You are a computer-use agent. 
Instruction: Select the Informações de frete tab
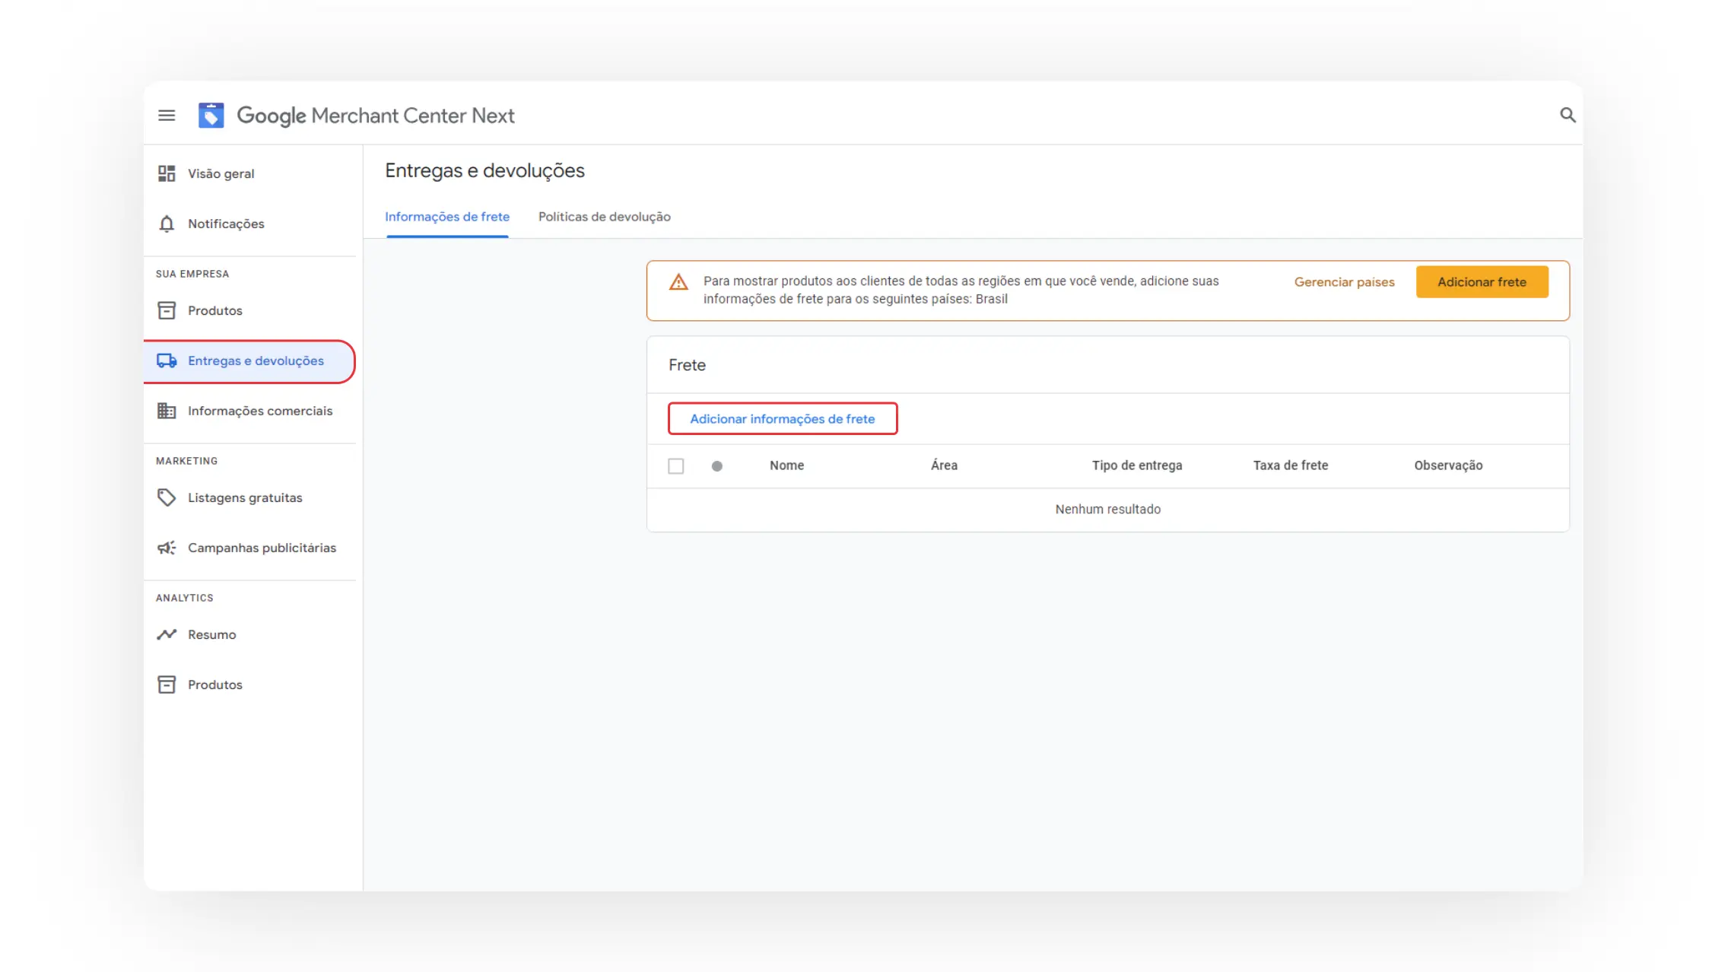point(446,217)
